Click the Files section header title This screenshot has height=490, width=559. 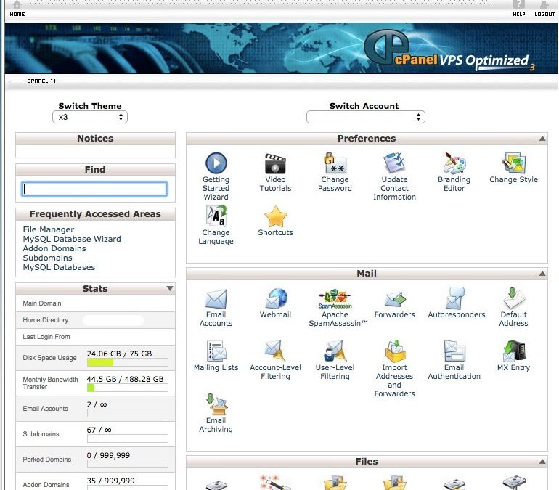pyautogui.click(x=367, y=462)
